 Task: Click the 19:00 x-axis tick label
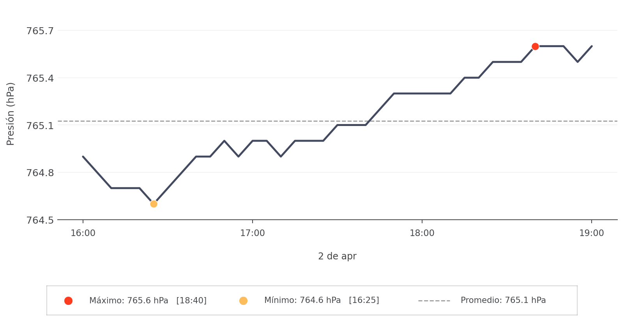coord(592,233)
